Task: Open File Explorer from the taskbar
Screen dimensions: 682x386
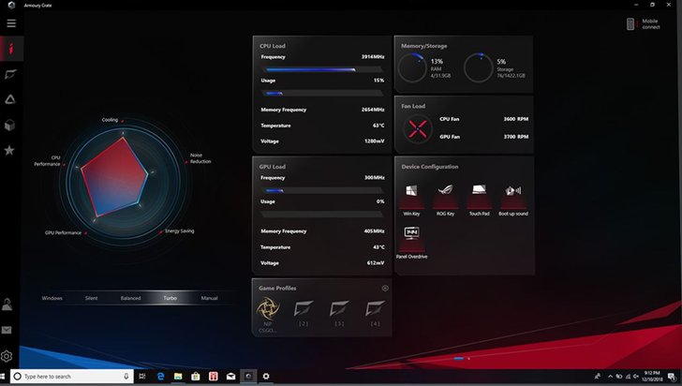Action: pos(178,377)
